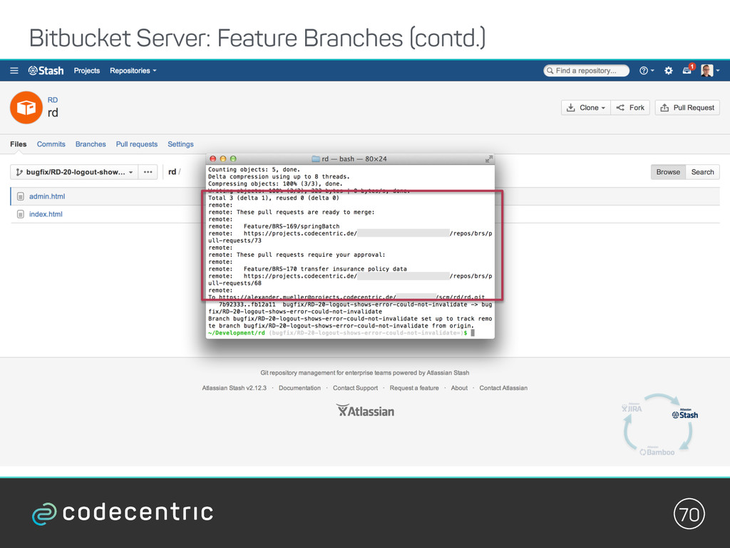This screenshot has width=730, height=548.
Task: Open the Projects menu
Action: (x=86, y=71)
